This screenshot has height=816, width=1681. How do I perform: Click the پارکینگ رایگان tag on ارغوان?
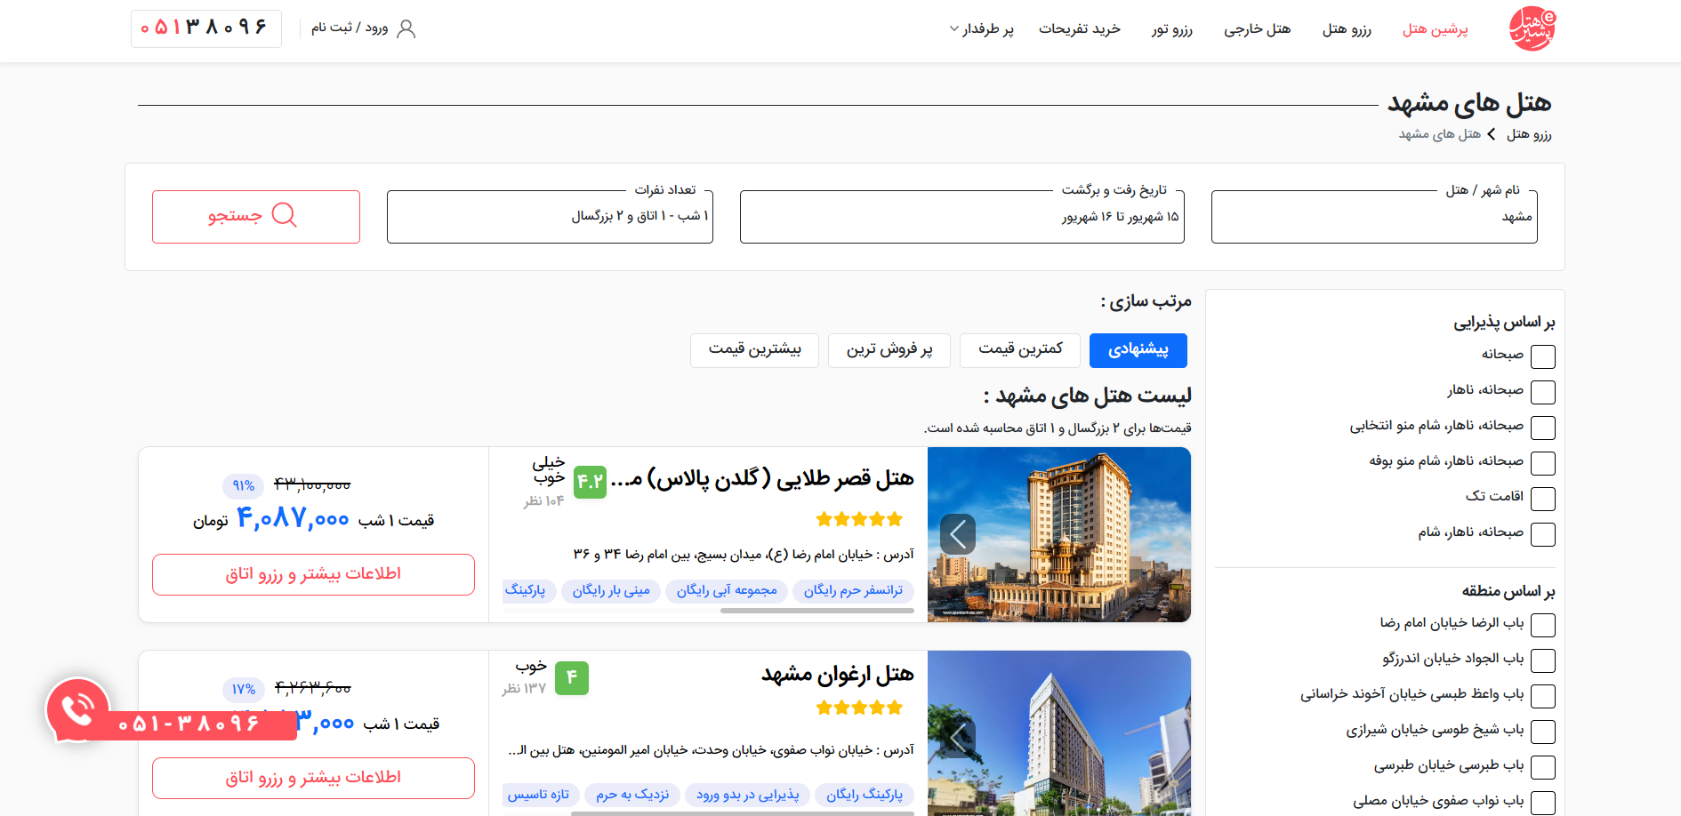tap(865, 795)
